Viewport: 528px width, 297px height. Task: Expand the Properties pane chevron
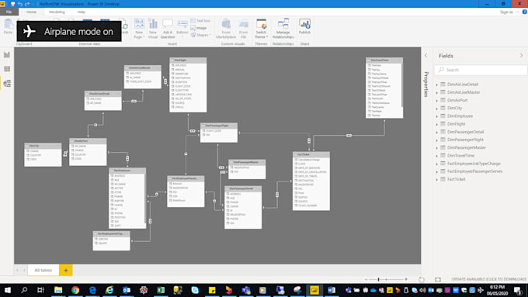click(426, 56)
